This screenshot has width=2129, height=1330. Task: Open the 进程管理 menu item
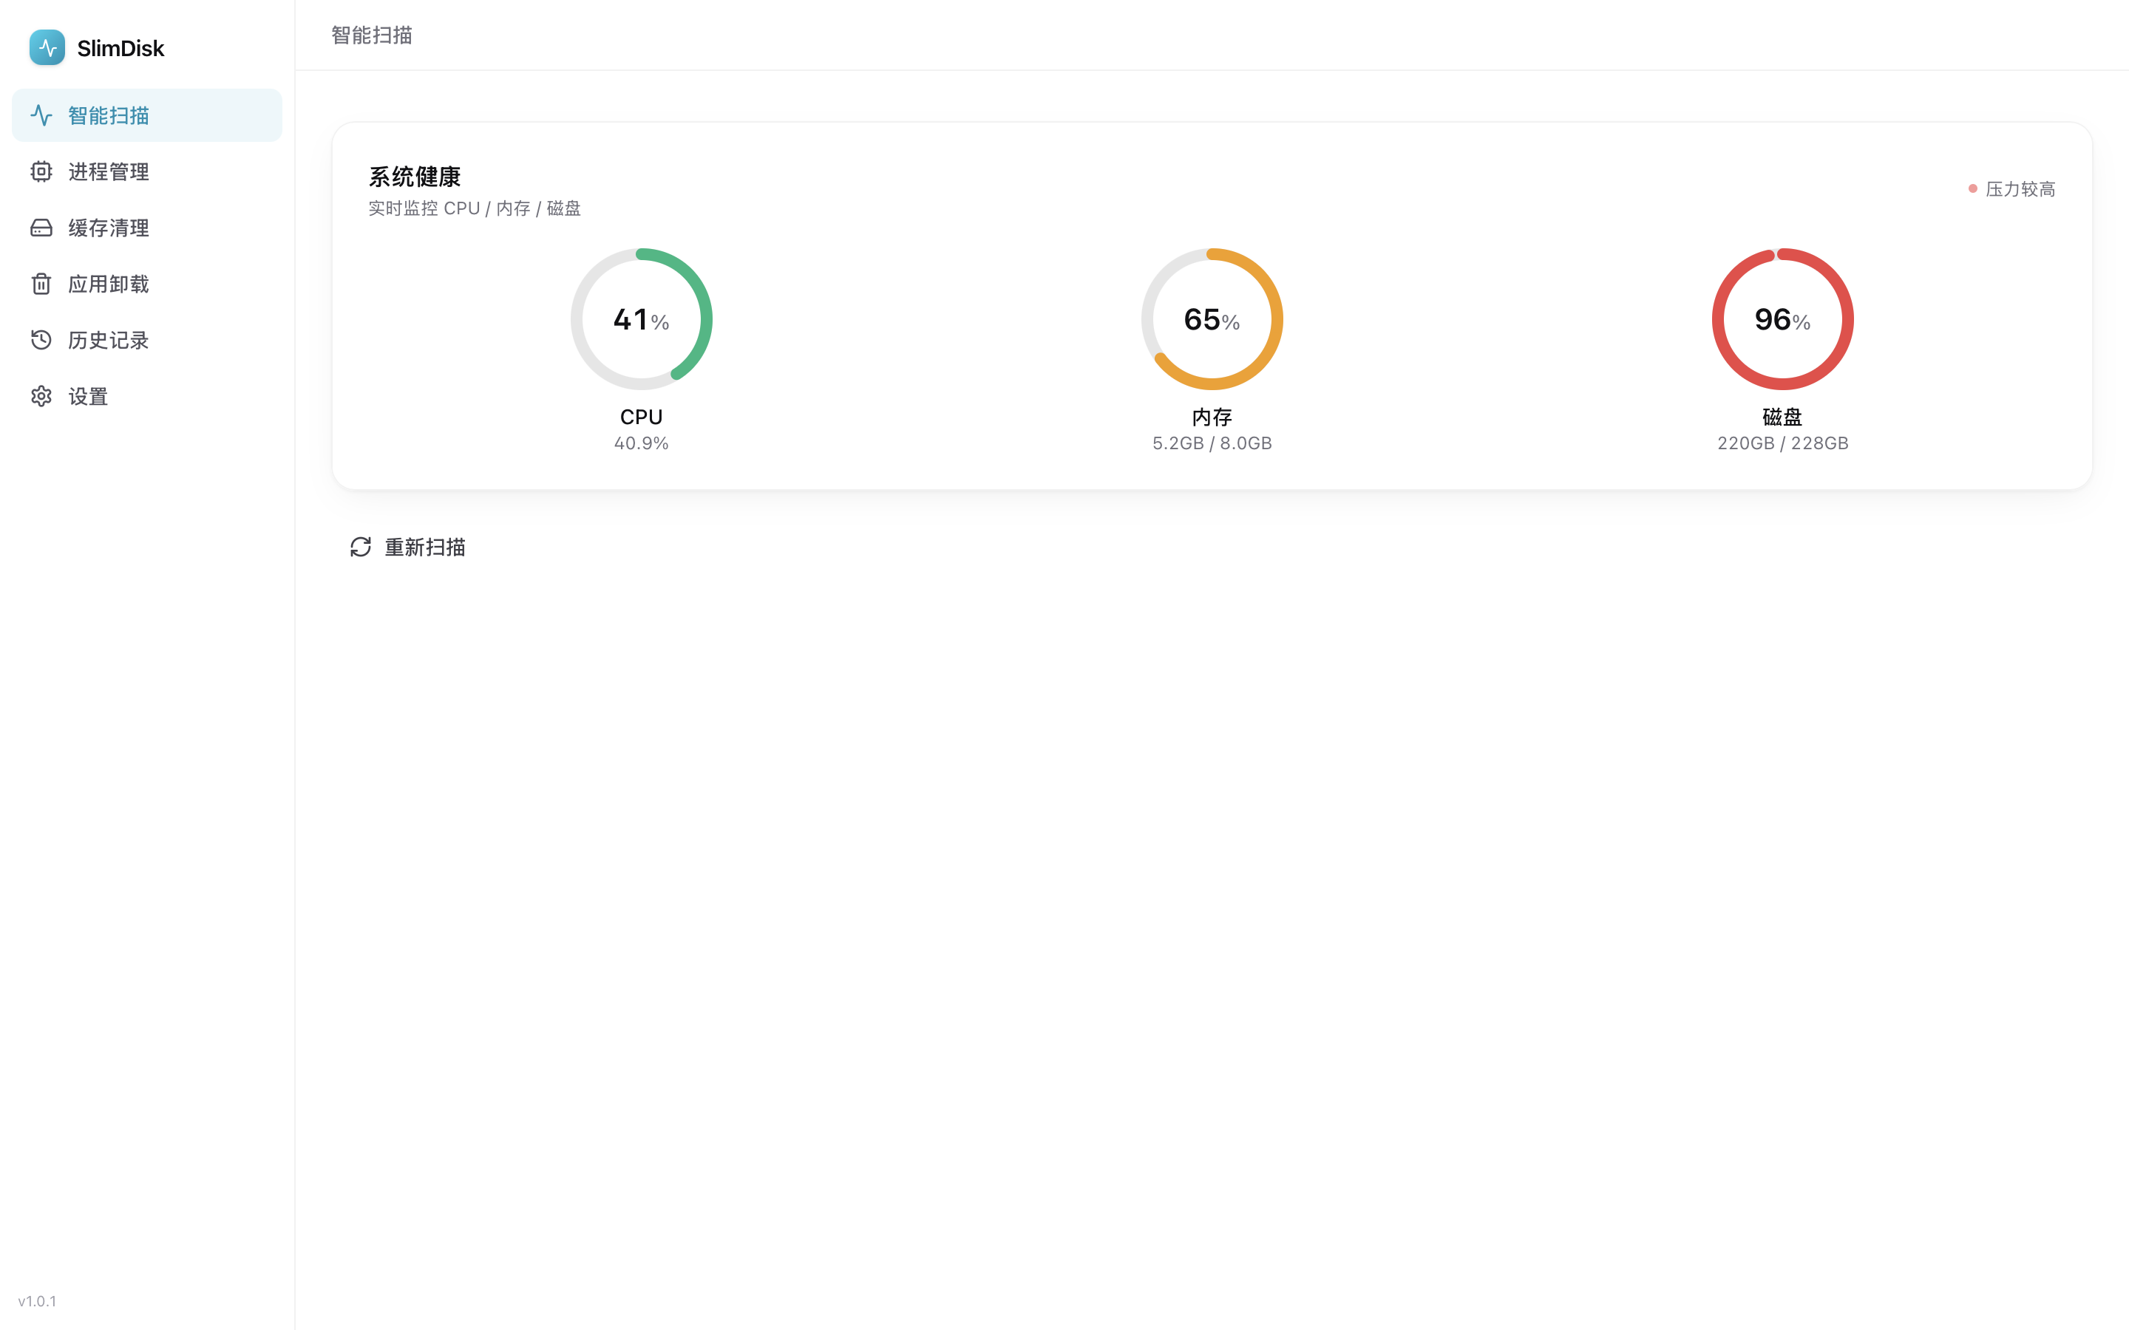pyautogui.click(x=147, y=171)
